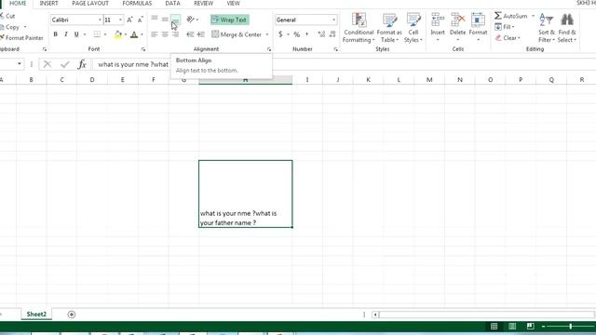The image size is (596, 335).
Task: Open the font size dropdown
Action: [x=120, y=20]
